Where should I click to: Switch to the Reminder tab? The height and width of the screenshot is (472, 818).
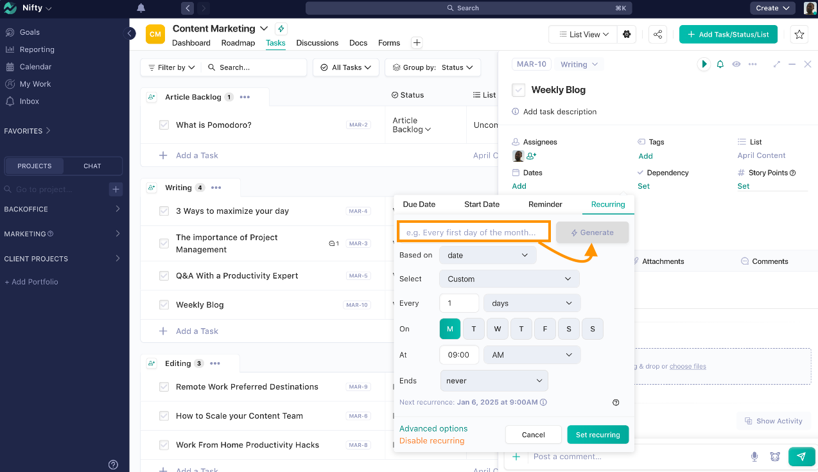pos(545,204)
